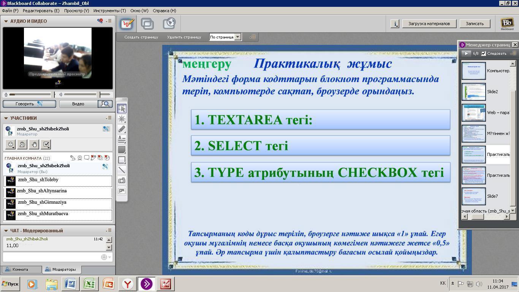519x292 pixels.
Task: Toggle the Видео camera button
Action: point(78,104)
